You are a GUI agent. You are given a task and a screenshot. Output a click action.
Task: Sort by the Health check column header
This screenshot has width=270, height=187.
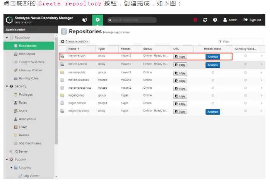pos(213,49)
